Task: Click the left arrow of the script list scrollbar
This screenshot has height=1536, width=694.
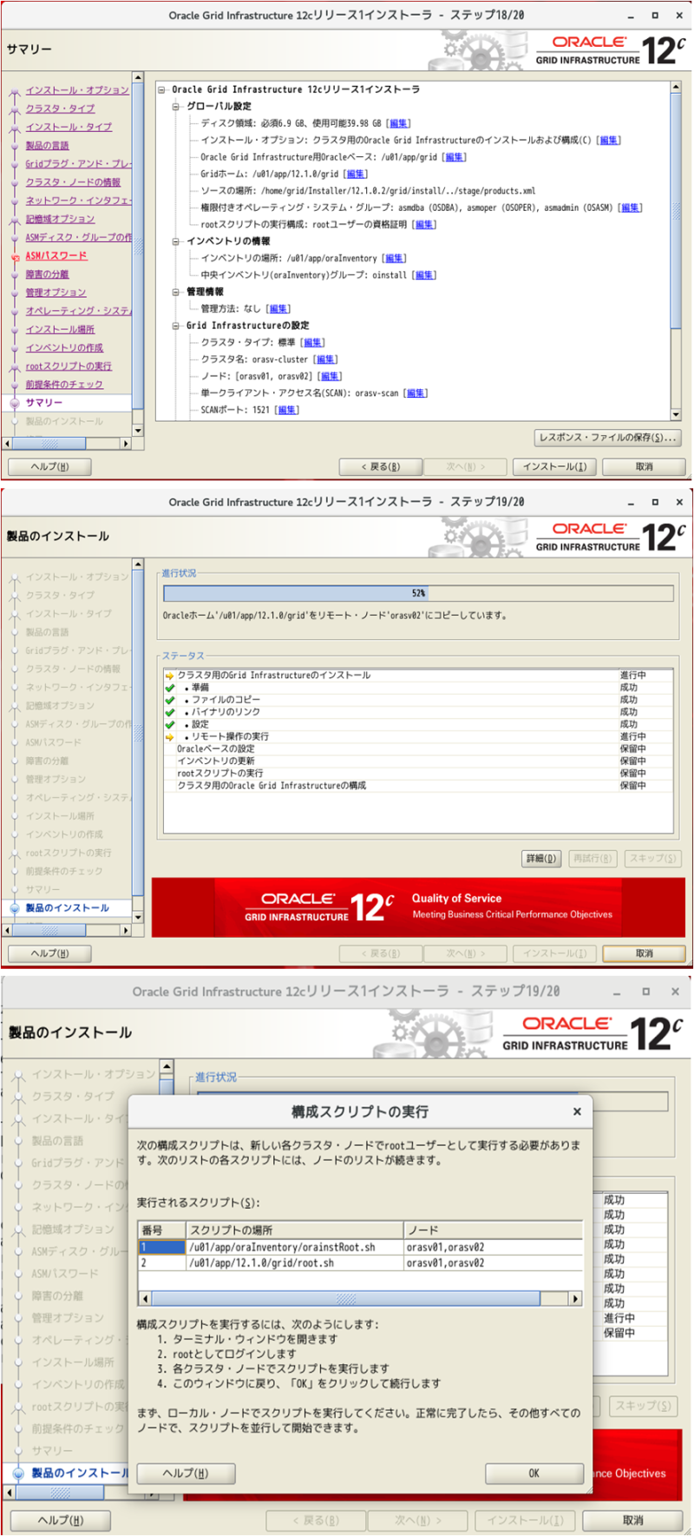Action: (145, 1299)
